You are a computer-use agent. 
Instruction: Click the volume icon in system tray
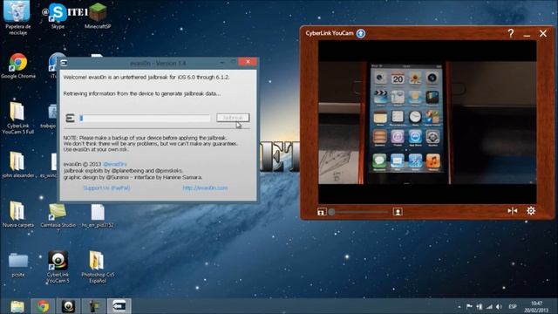tap(499, 306)
